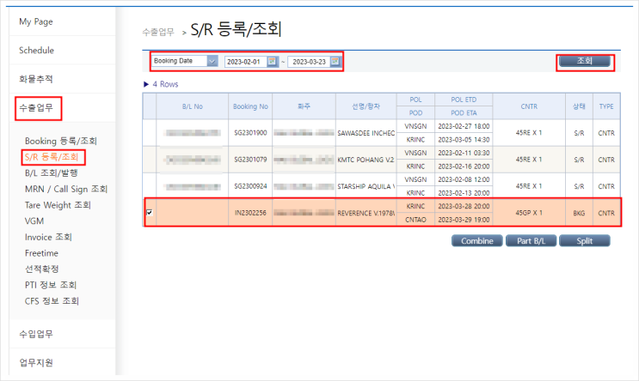
Task: Click the CNTAO port cell
Action: (415, 220)
